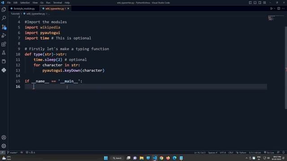
Task: Click the word pyautogui on line 6
Action: (50, 33)
